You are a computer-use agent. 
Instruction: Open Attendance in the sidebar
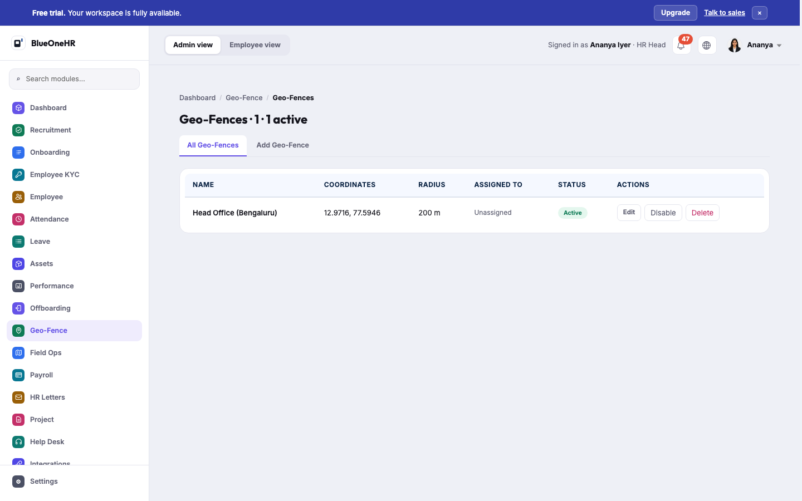click(74, 219)
